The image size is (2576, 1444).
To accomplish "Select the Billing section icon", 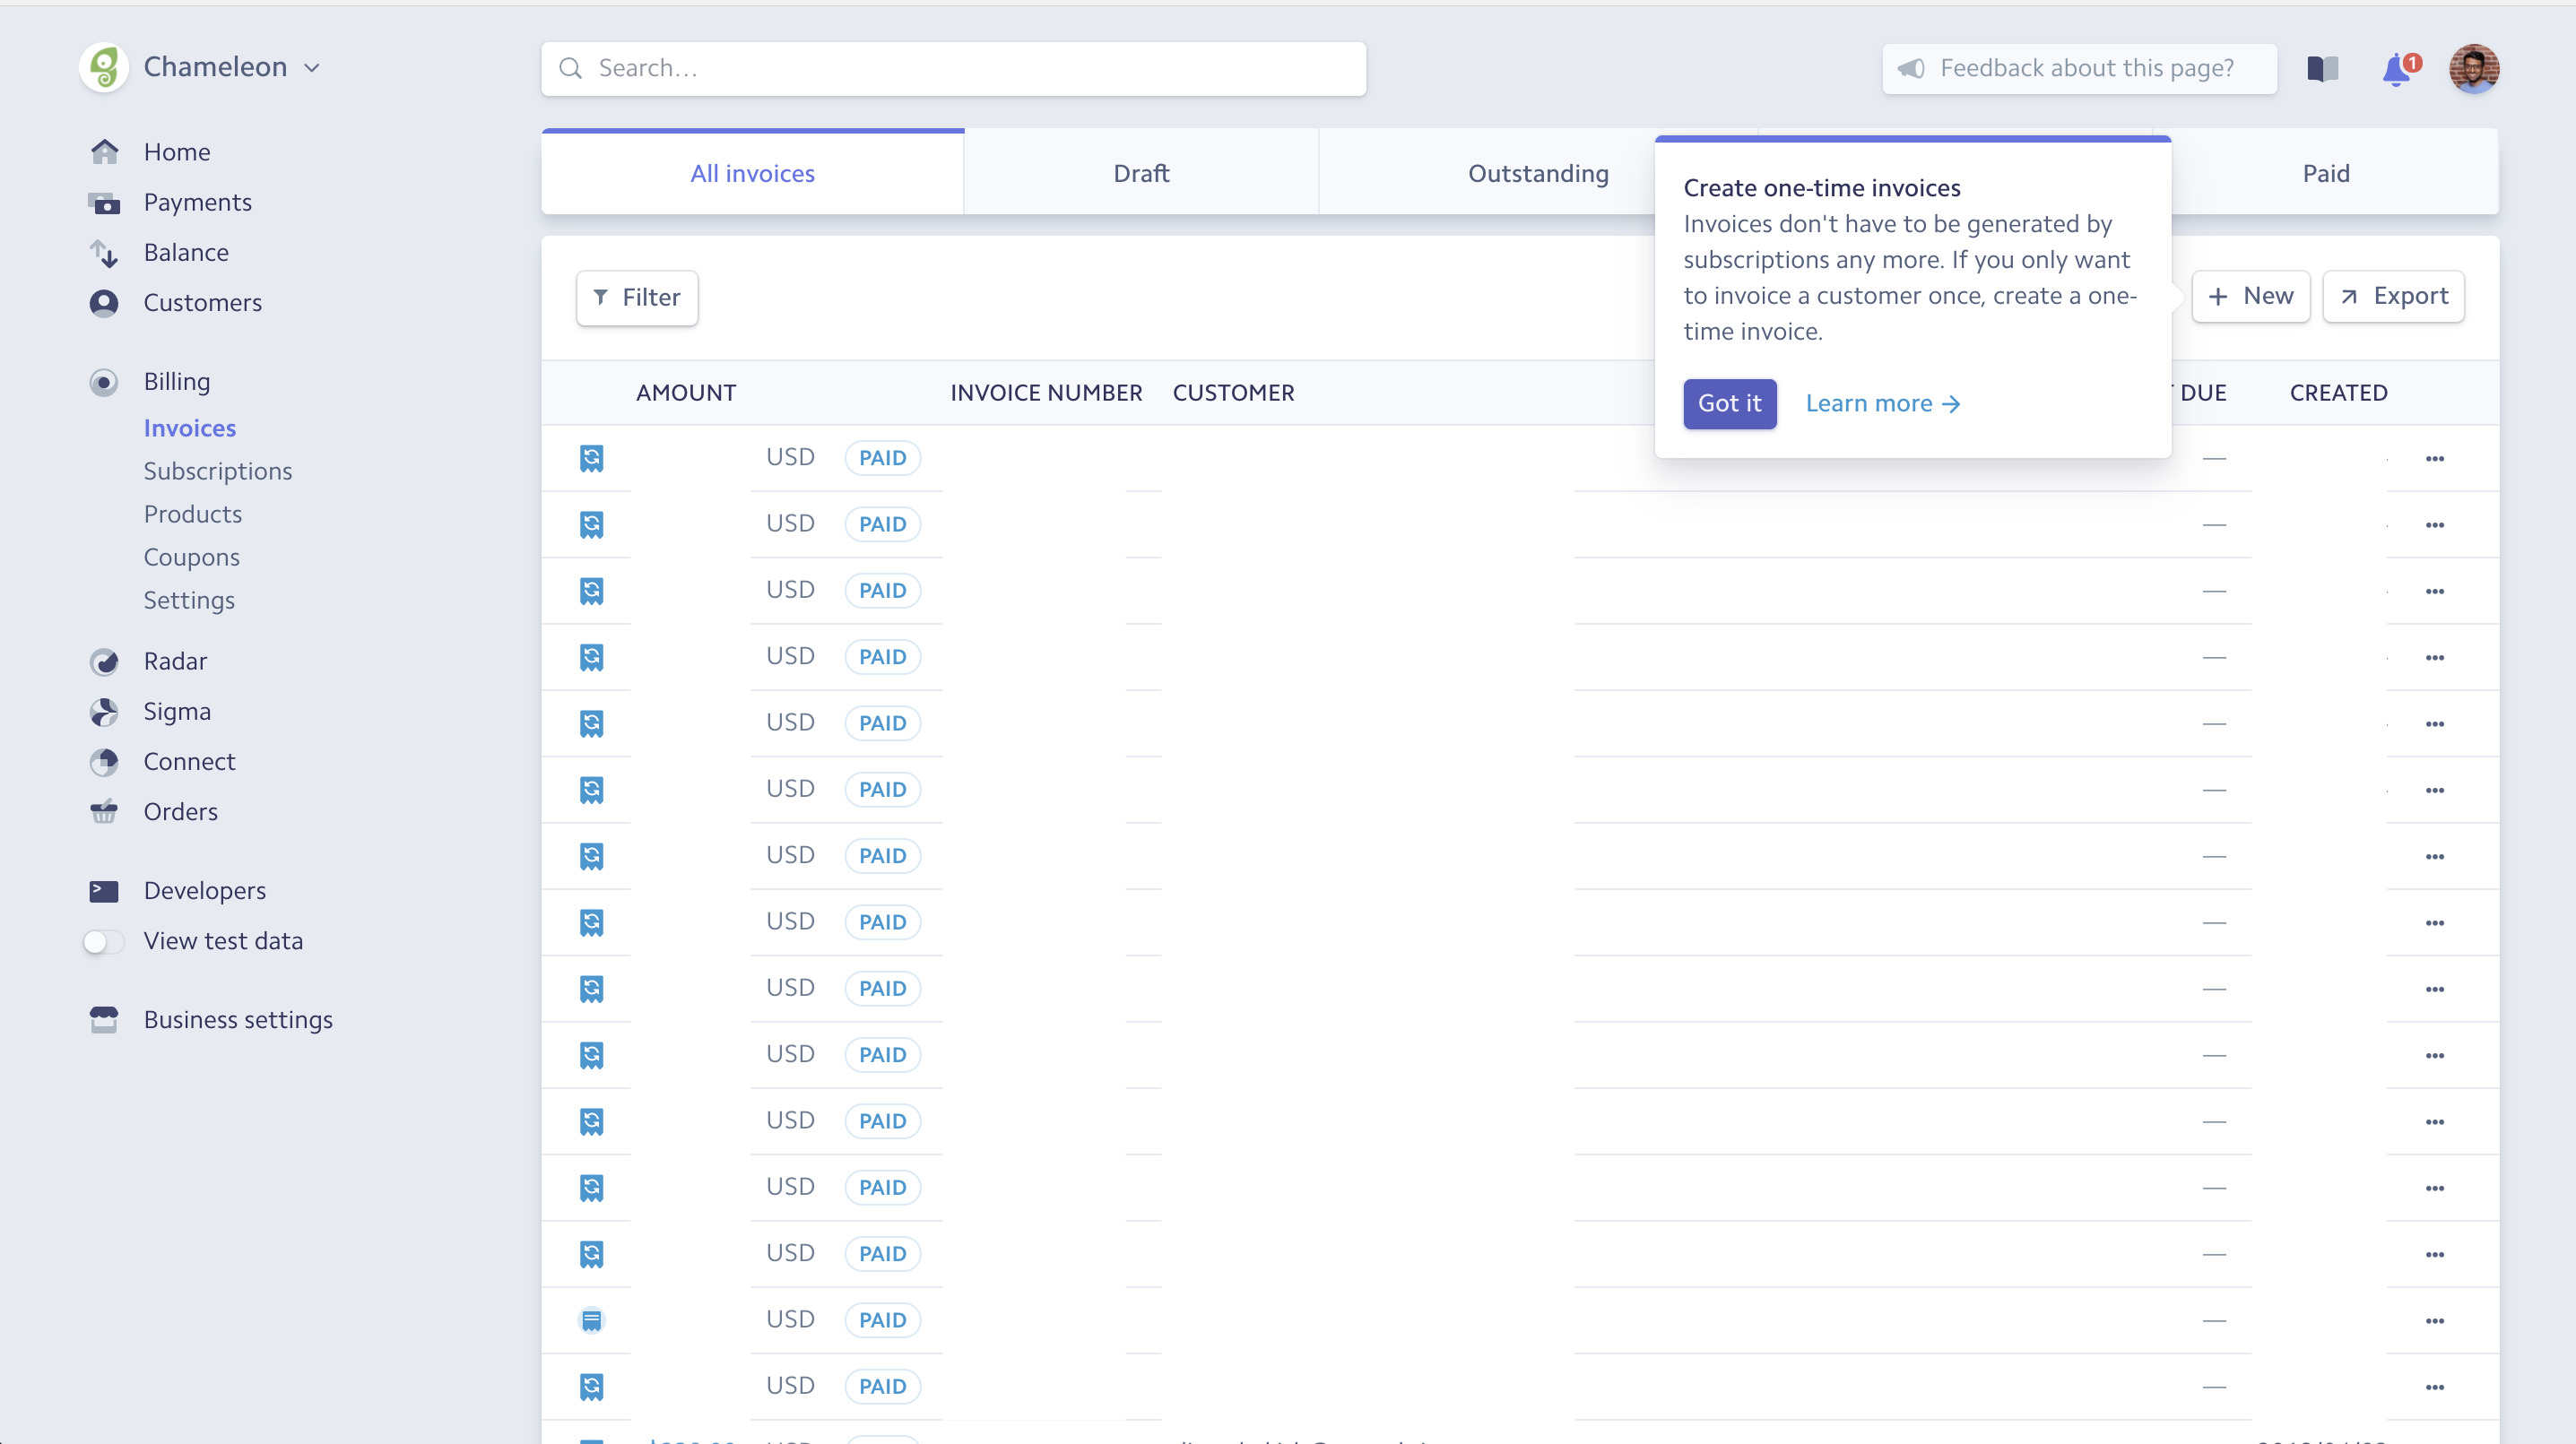I will point(104,382).
